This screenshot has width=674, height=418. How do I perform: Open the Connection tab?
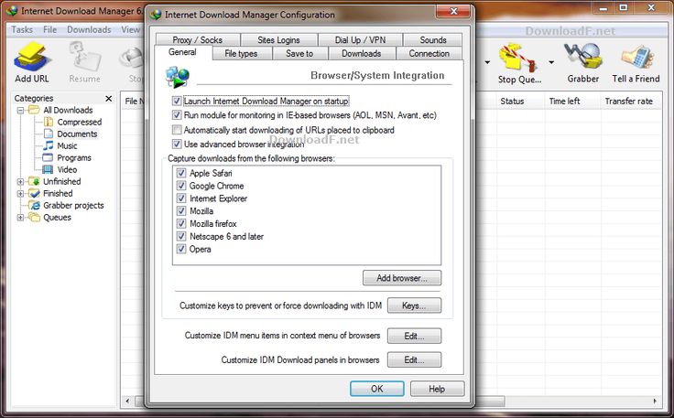click(x=429, y=54)
